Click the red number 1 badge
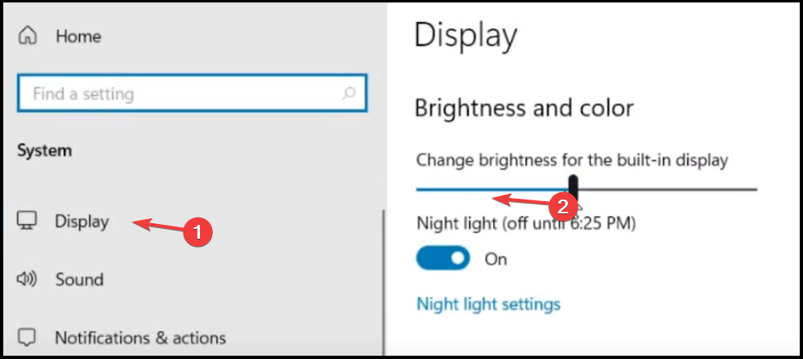The height and width of the screenshot is (359, 803). 197,233
